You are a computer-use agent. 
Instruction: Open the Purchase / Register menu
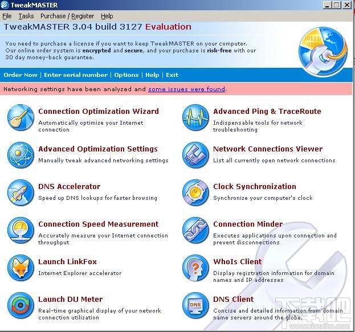[x=67, y=16]
